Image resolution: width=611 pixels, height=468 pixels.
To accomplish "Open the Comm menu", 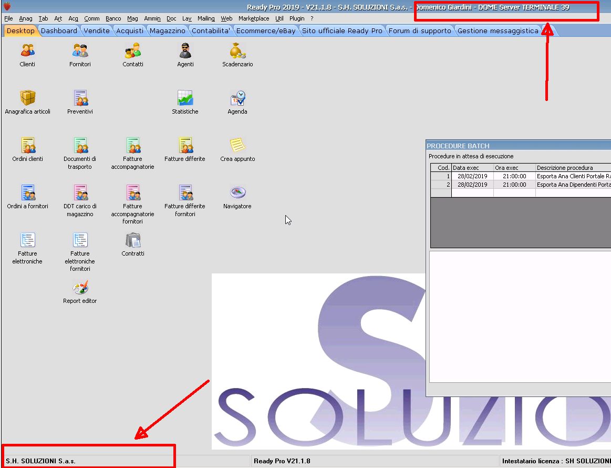I will pyautogui.click(x=92, y=18).
